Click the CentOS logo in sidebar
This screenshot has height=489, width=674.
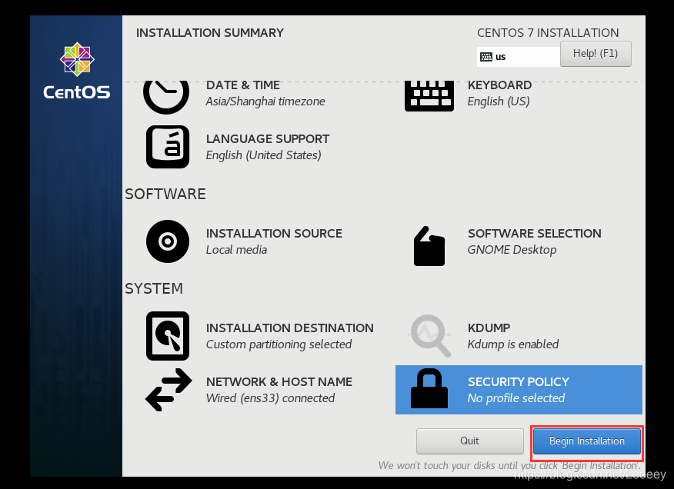point(77,72)
